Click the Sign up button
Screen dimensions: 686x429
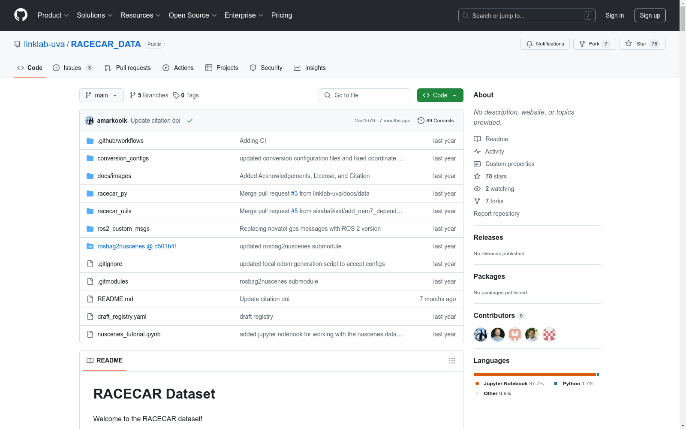click(x=650, y=15)
